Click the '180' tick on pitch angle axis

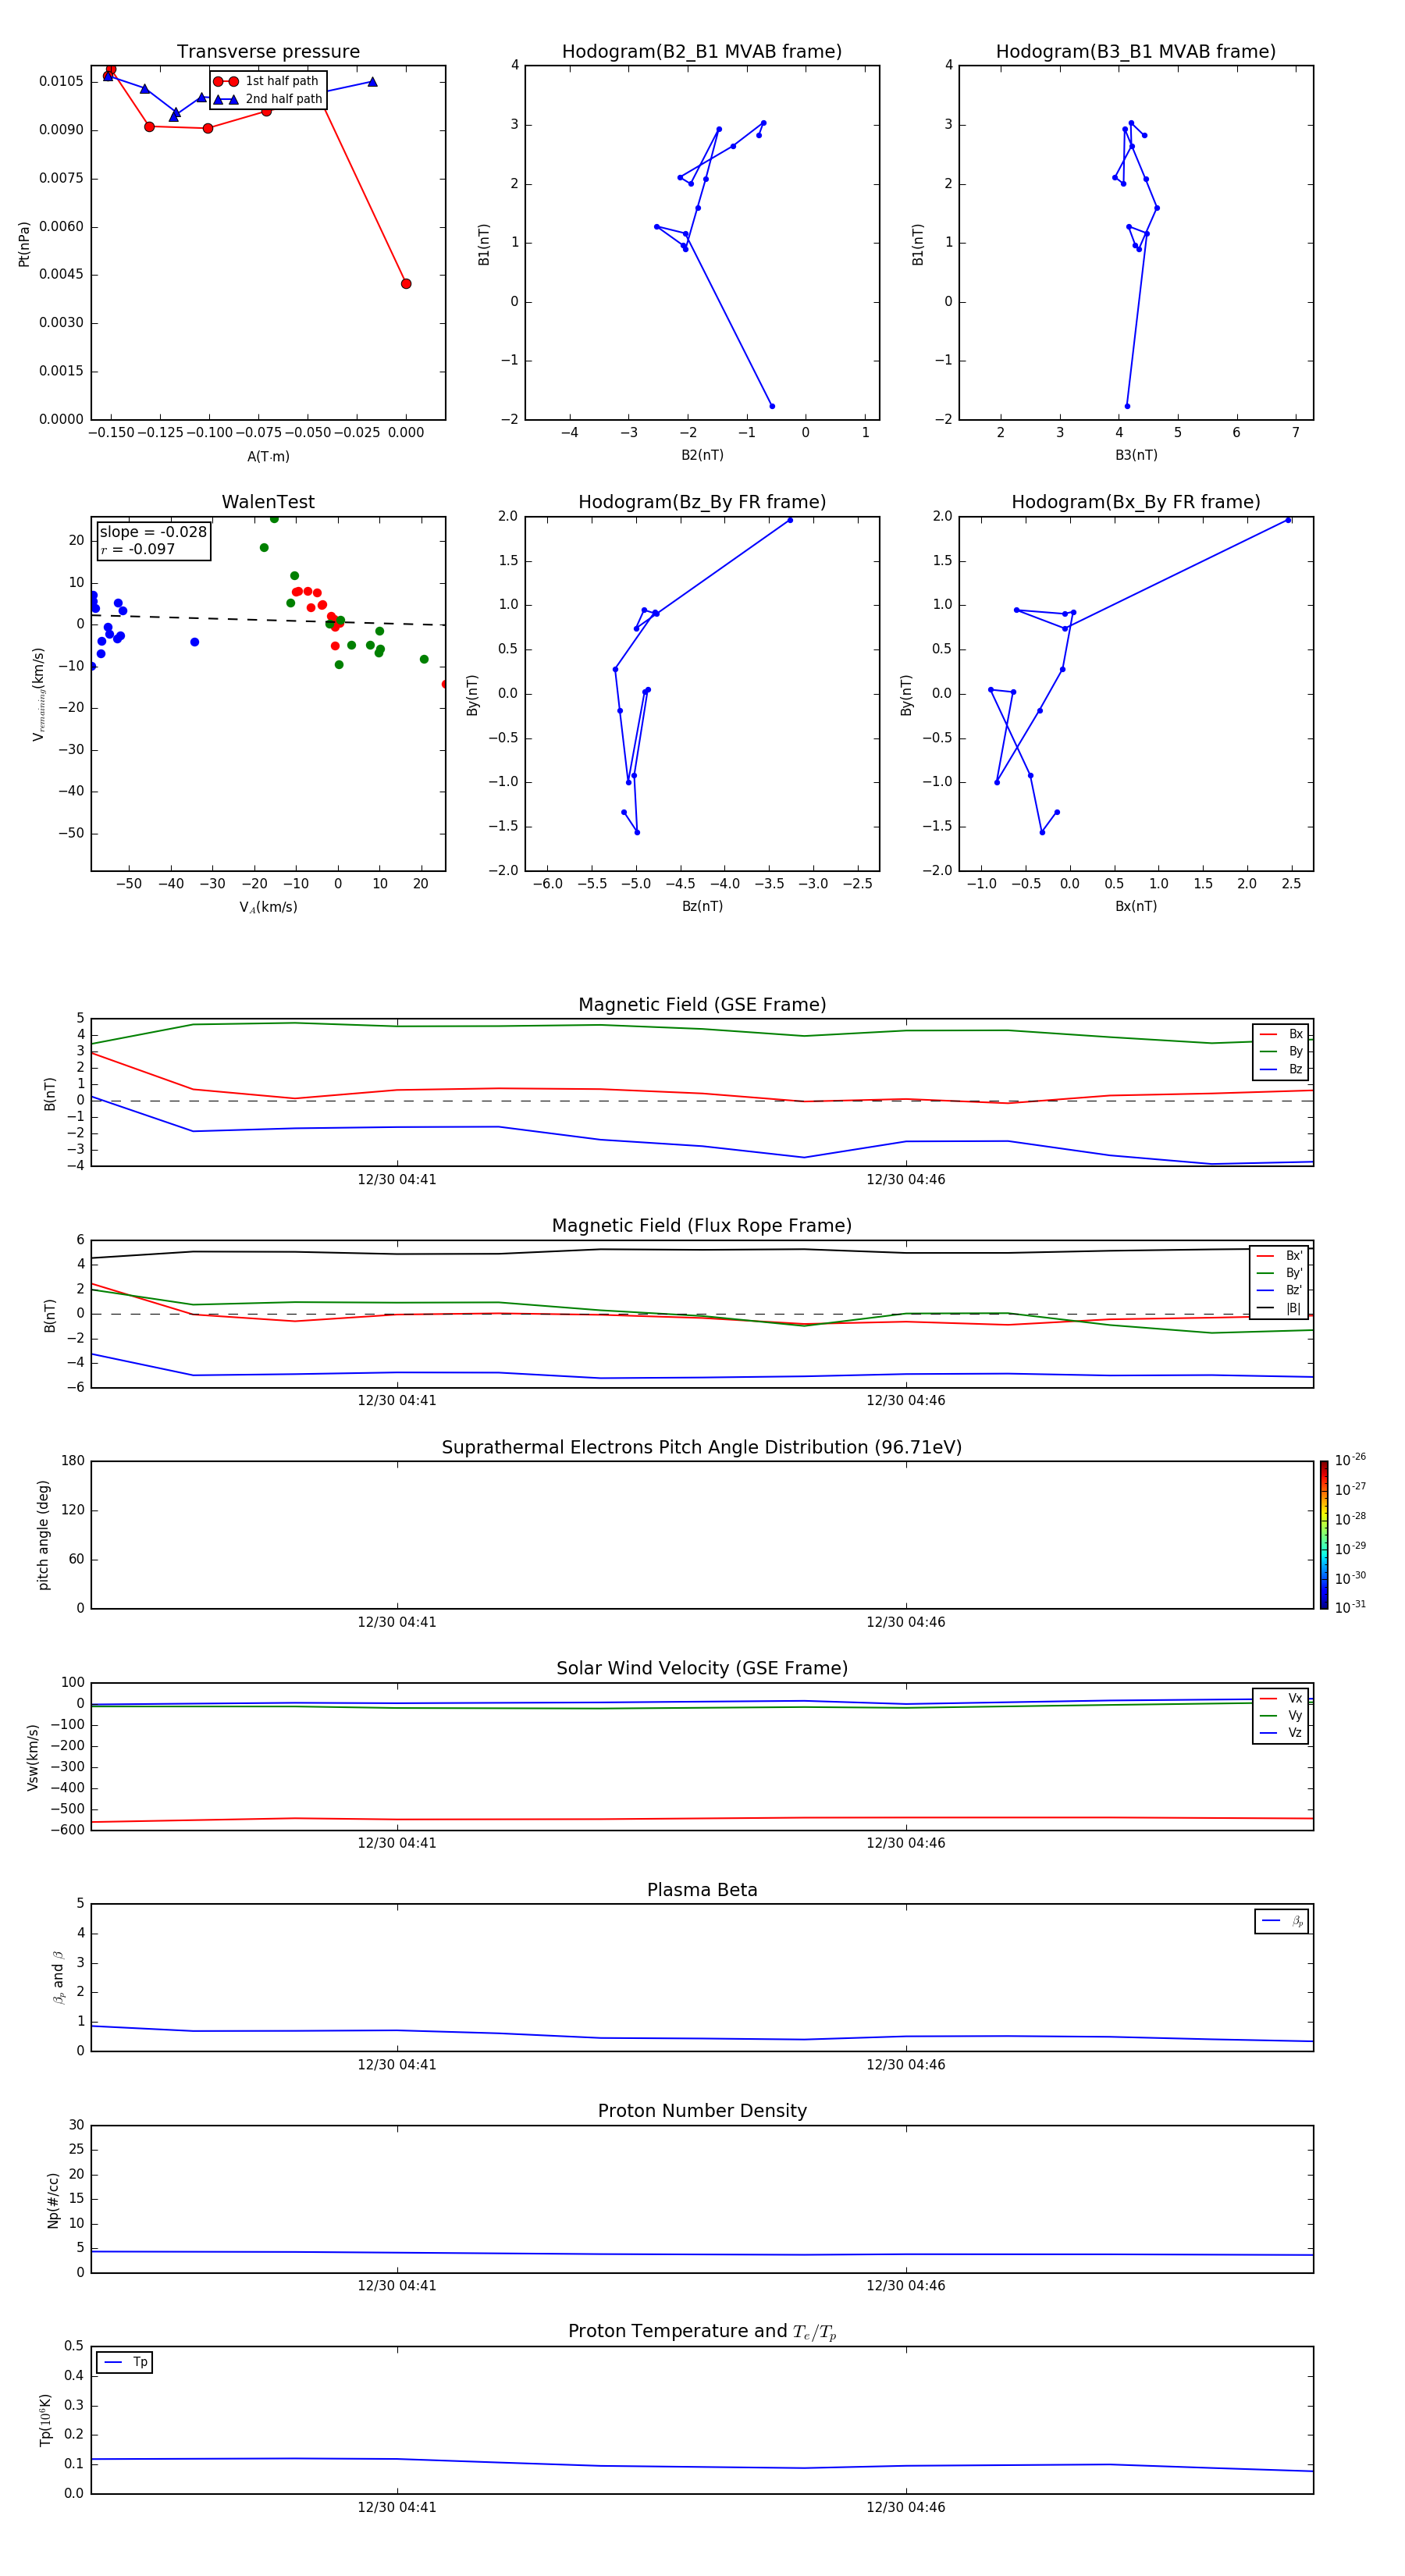pyautogui.click(x=73, y=1461)
